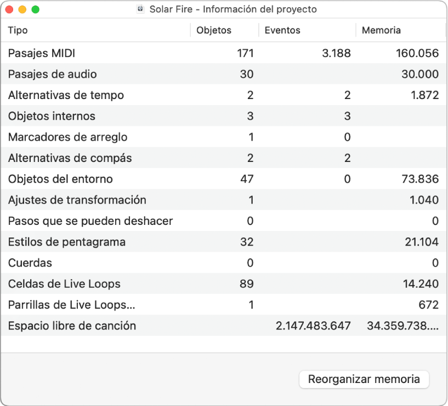Screen dimensions: 448x406
Task: Sort by the Tipo column header
Action: coord(18,31)
